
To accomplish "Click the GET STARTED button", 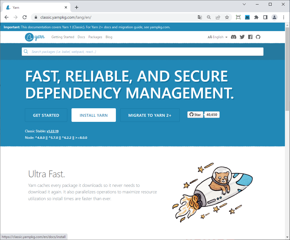I will (46, 115).
